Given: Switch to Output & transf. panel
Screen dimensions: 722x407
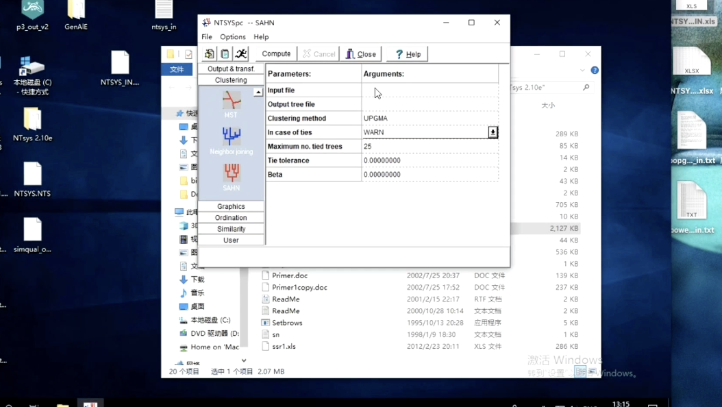Looking at the screenshot, I should pyautogui.click(x=231, y=69).
